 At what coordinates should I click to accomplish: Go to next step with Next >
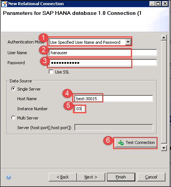(91, 177)
